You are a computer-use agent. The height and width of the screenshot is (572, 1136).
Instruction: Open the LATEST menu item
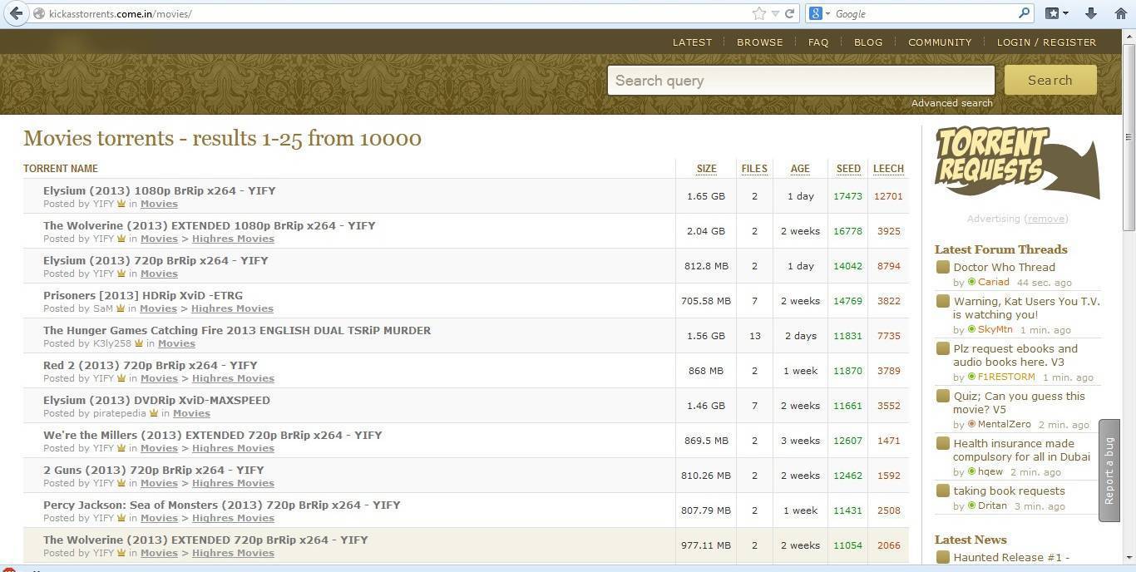tap(692, 42)
